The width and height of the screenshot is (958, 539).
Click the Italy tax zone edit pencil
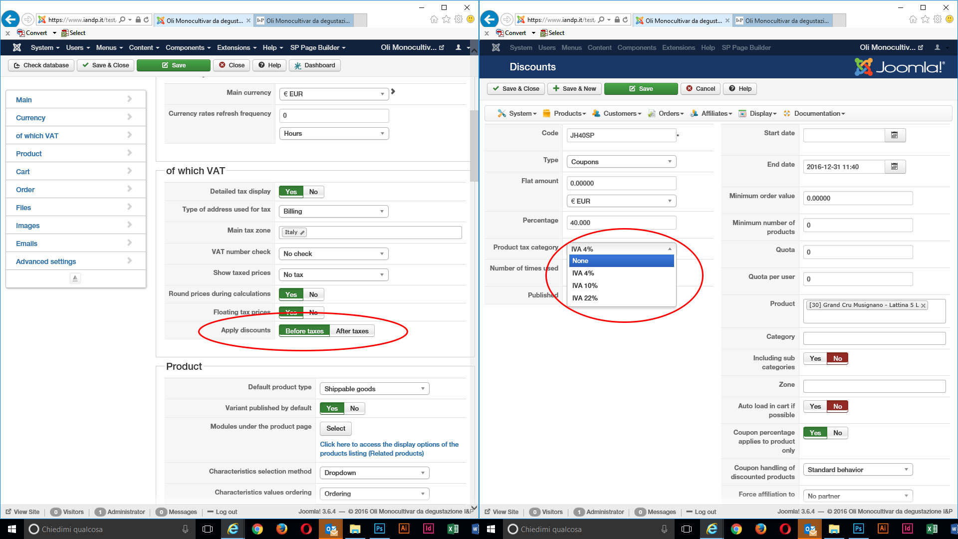tap(302, 233)
